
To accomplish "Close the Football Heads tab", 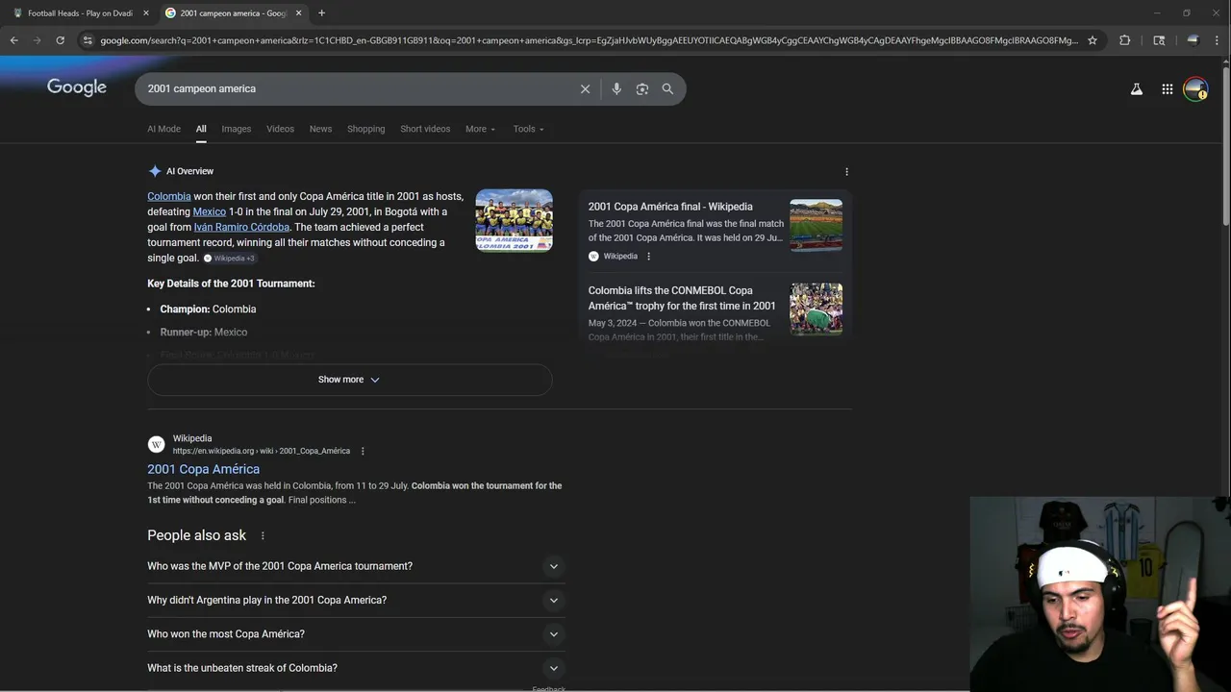I will coord(146,12).
